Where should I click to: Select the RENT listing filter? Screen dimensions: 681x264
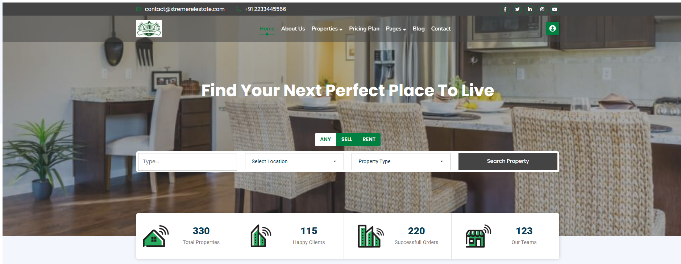tap(369, 140)
